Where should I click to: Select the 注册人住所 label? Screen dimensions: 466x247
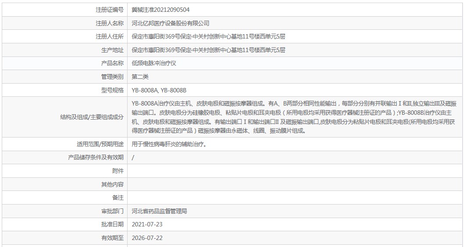coord(109,36)
